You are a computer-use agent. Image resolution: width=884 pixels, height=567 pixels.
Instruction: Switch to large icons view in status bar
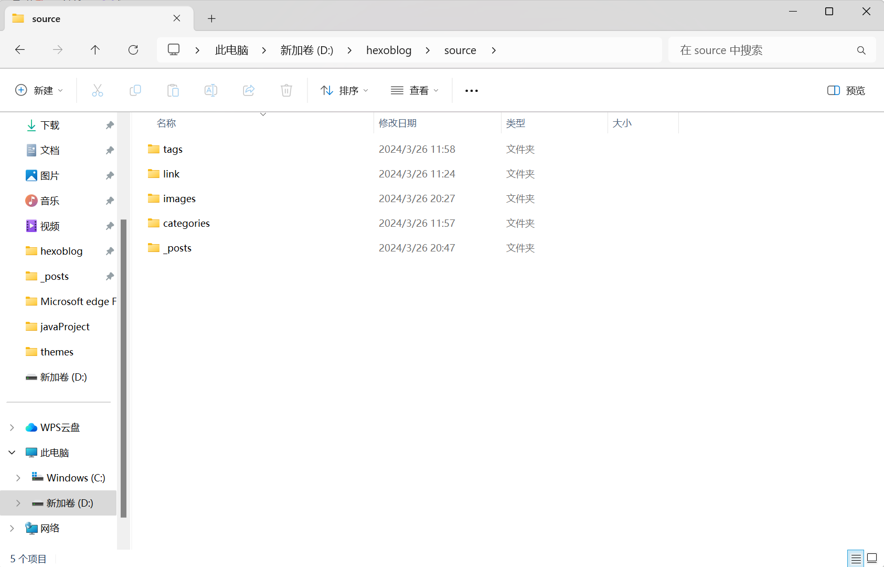(872, 558)
